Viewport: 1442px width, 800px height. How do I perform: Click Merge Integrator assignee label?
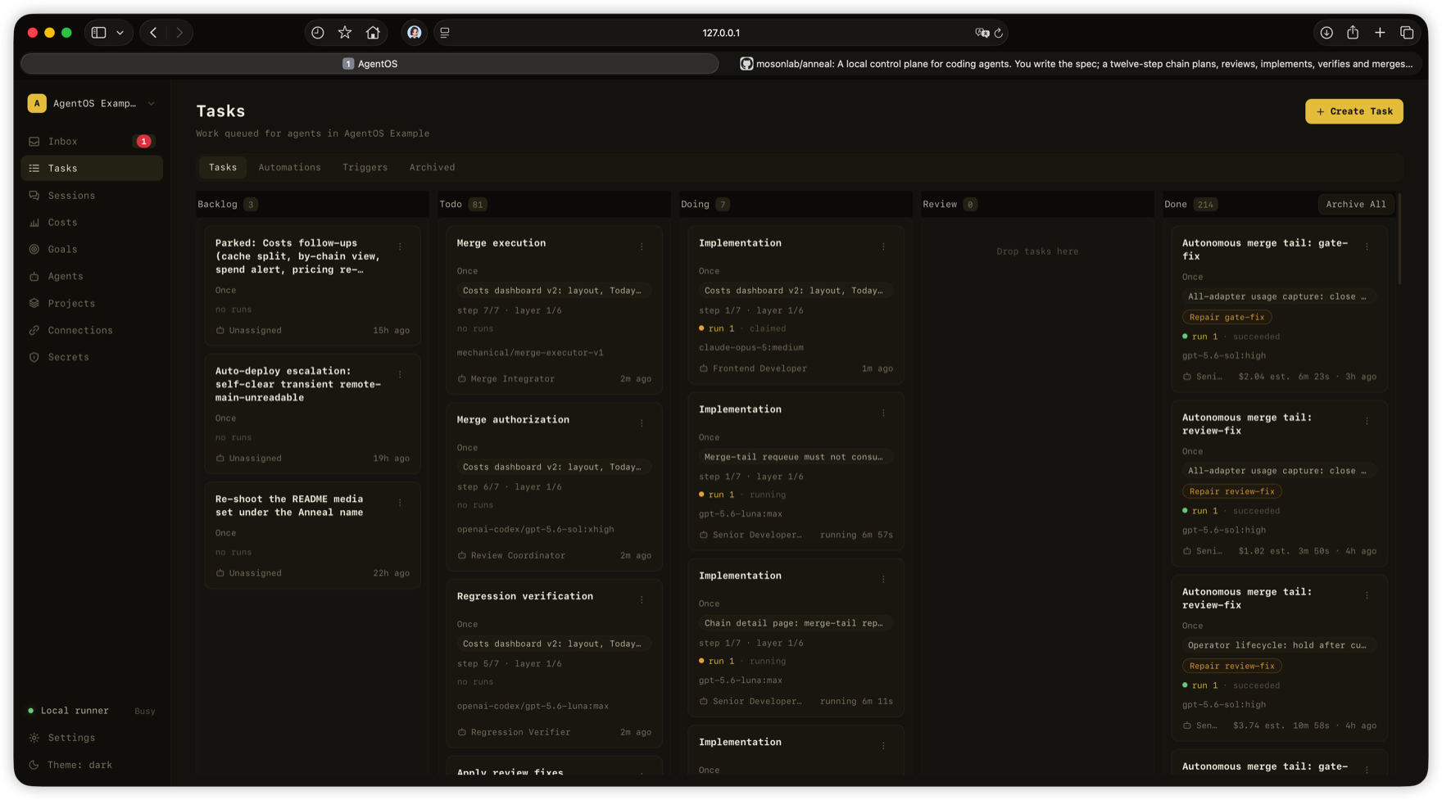512,379
